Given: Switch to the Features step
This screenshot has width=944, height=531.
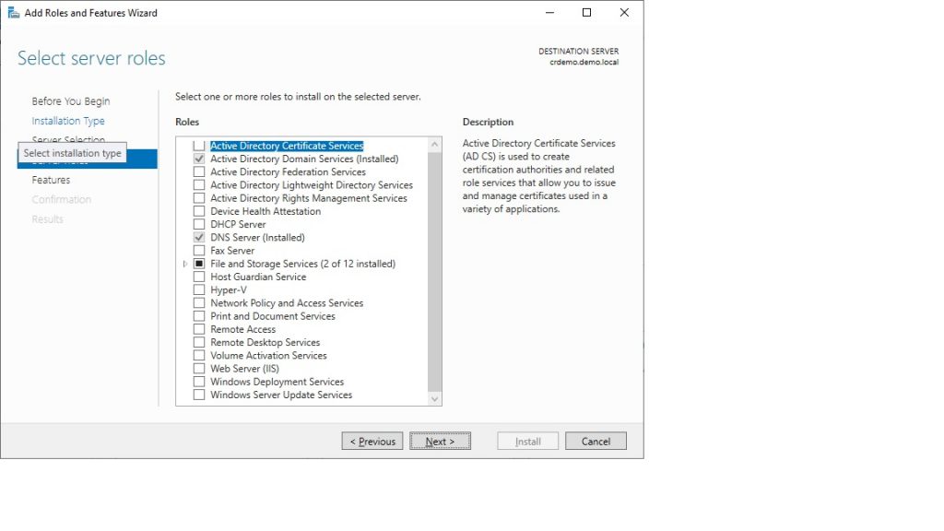Looking at the screenshot, I should [52, 180].
